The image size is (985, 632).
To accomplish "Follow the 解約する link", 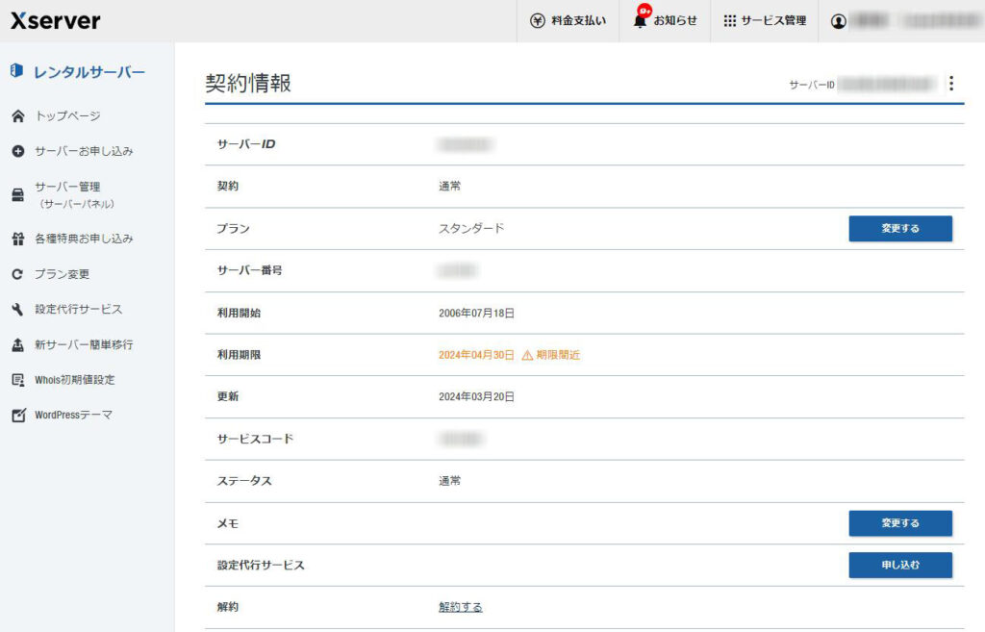I will click(x=461, y=607).
